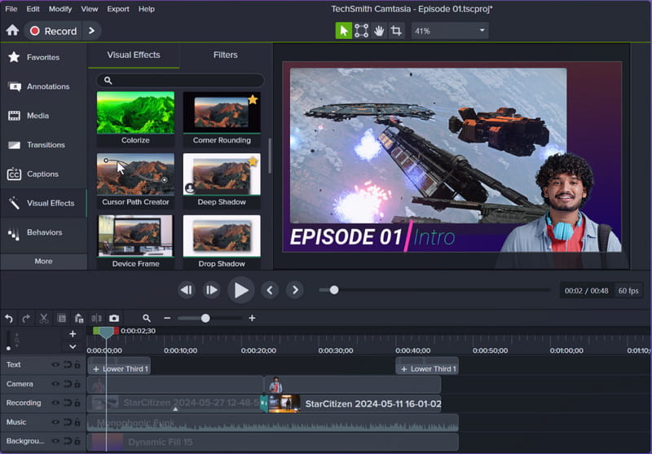This screenshot has width=652, height=454.
Task: Click the timeline zoom slider knob
Action: pos(205,319)
